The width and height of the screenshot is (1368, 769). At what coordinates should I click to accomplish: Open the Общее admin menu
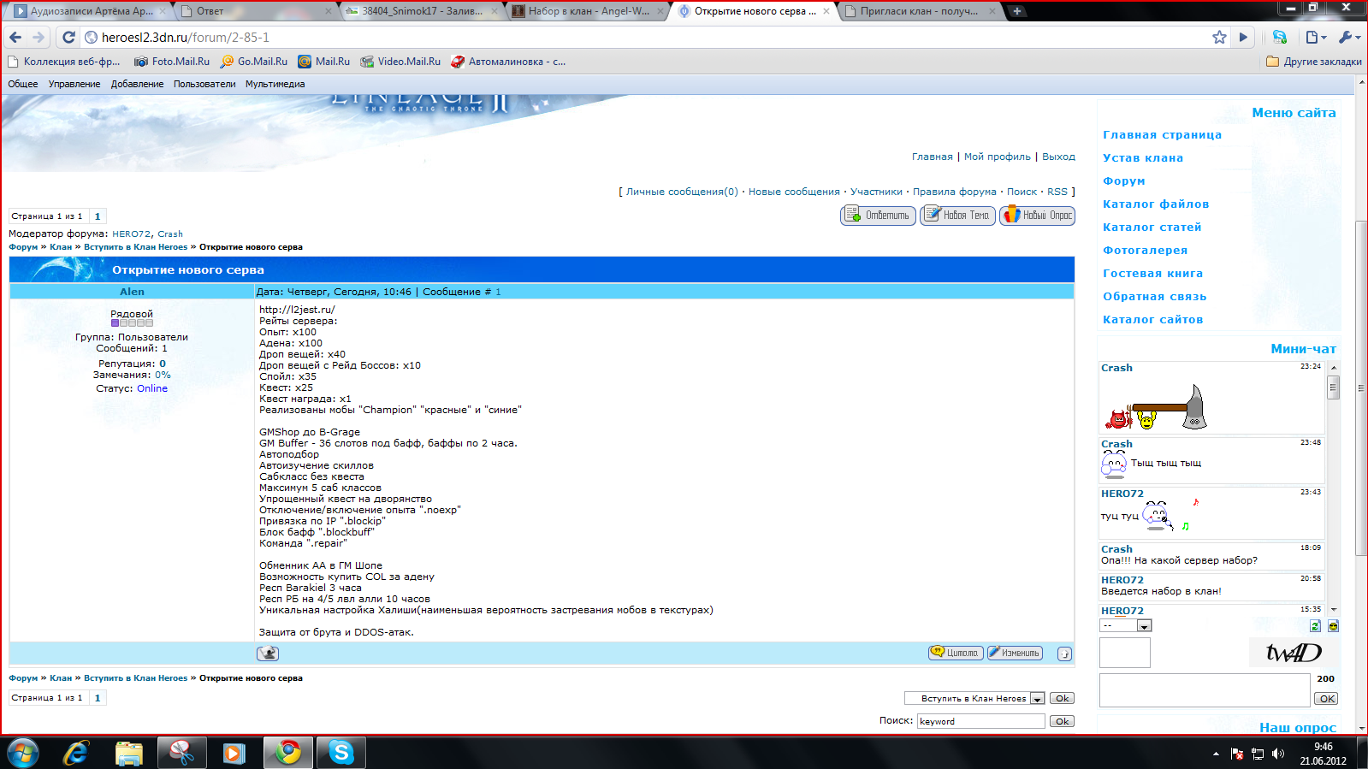23,84
